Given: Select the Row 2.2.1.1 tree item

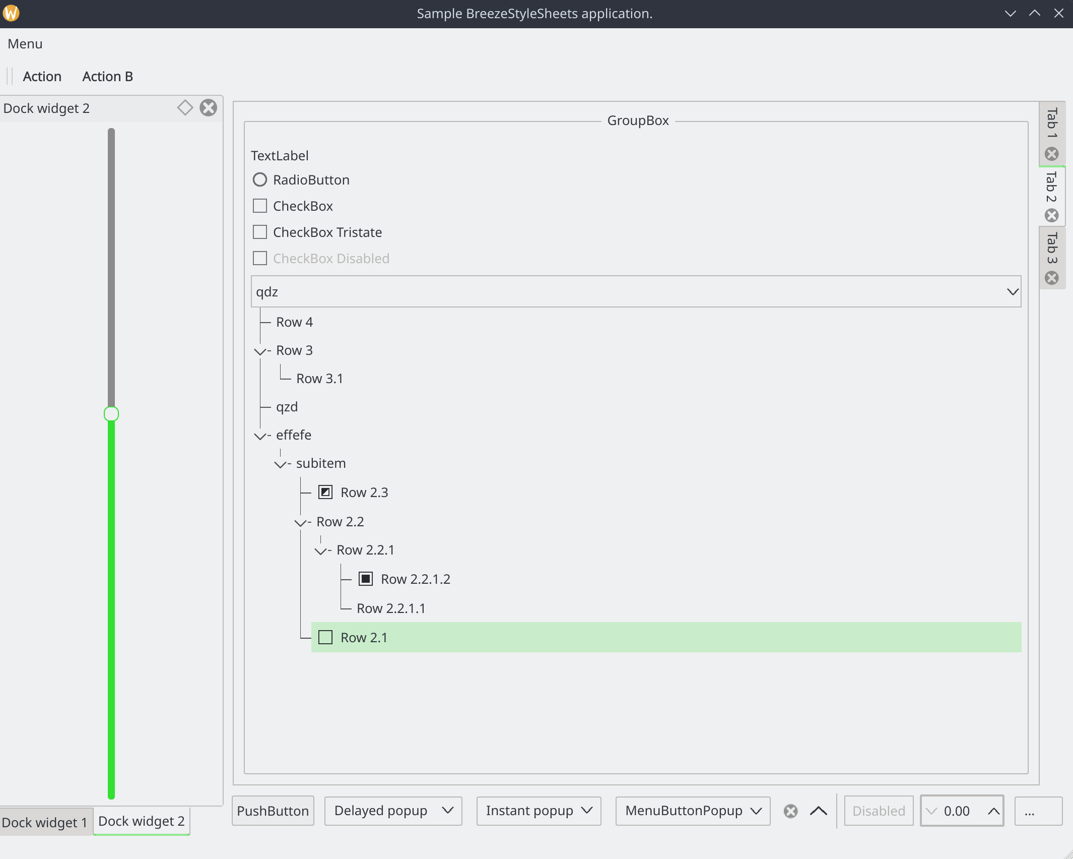Looking at the screenshot, I should [391, 608].
